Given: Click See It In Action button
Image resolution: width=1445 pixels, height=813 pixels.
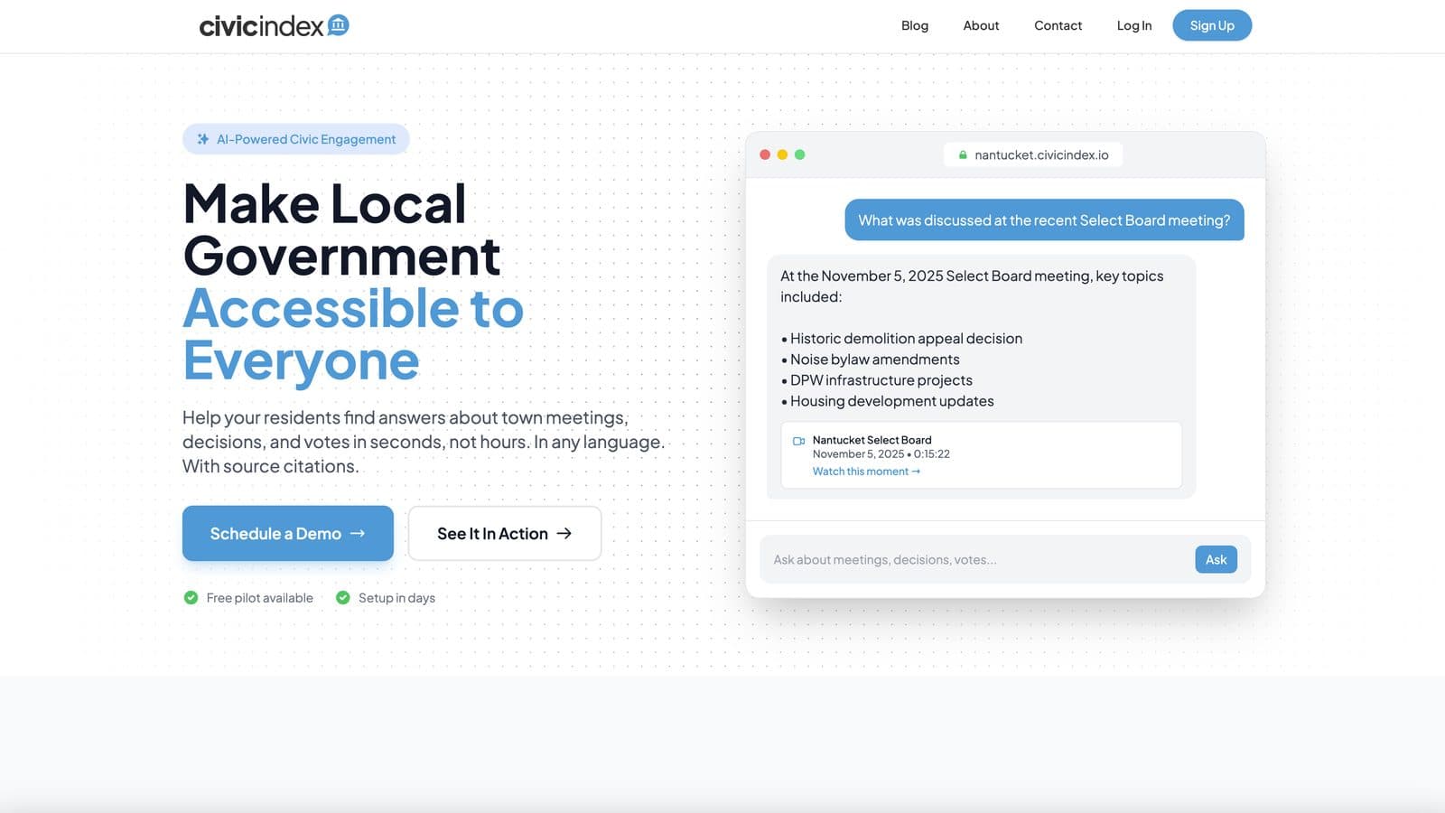Looking at the screenshot, I should pyautogui.click(x=505, y=533).
